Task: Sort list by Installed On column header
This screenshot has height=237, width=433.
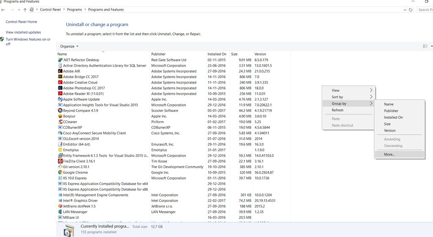Action: point(217,54)
